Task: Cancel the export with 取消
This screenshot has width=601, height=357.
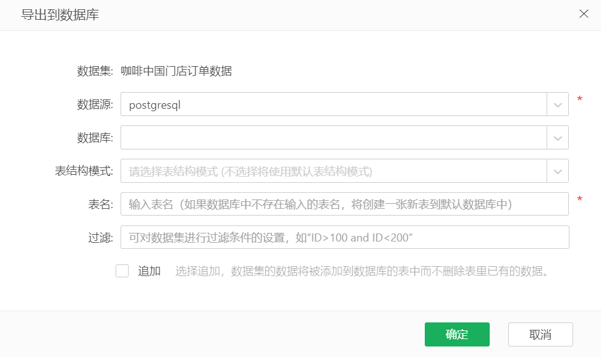Action: (x=540, y=335)
